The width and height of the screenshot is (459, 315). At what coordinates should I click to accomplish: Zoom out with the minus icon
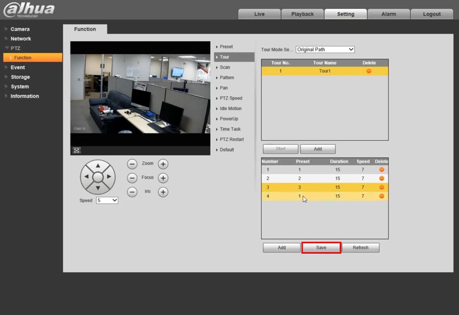[x=132, y=164]
